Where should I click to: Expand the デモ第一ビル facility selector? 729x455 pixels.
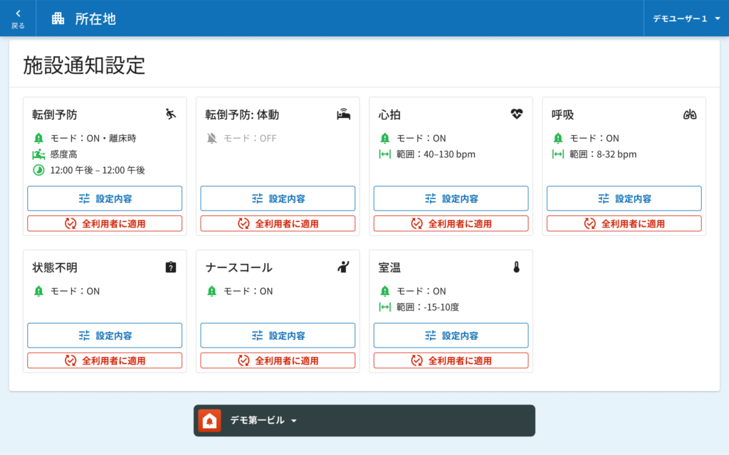click(x=263, y=420)
